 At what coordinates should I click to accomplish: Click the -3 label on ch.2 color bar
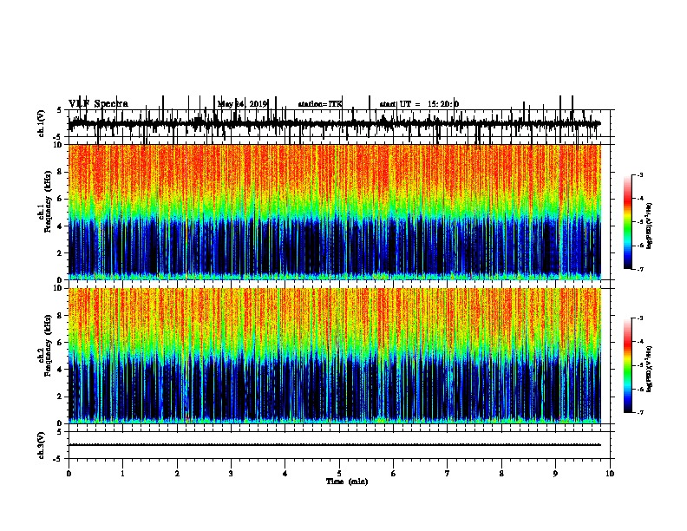640,318
